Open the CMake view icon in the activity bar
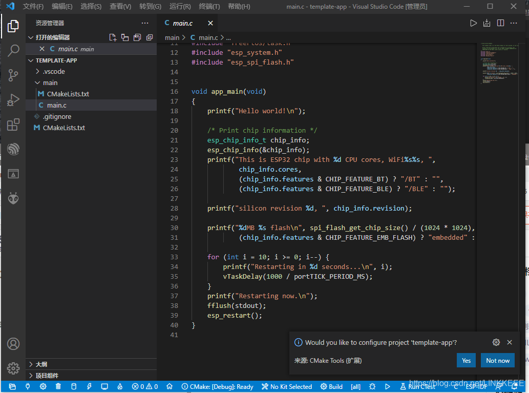 click(13, 174)
